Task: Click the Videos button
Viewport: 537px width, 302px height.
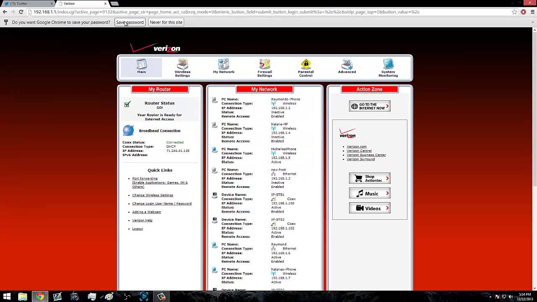Action: (370, 208)
